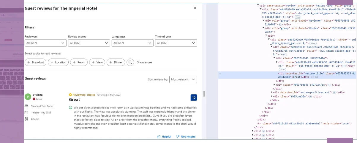Viewport: 357px width, 143px height.
Task: Select the View topic chip
Action: click(97, 62)
